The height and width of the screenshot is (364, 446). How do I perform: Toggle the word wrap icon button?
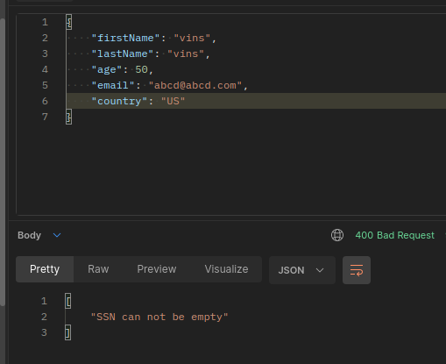[357, 270]
